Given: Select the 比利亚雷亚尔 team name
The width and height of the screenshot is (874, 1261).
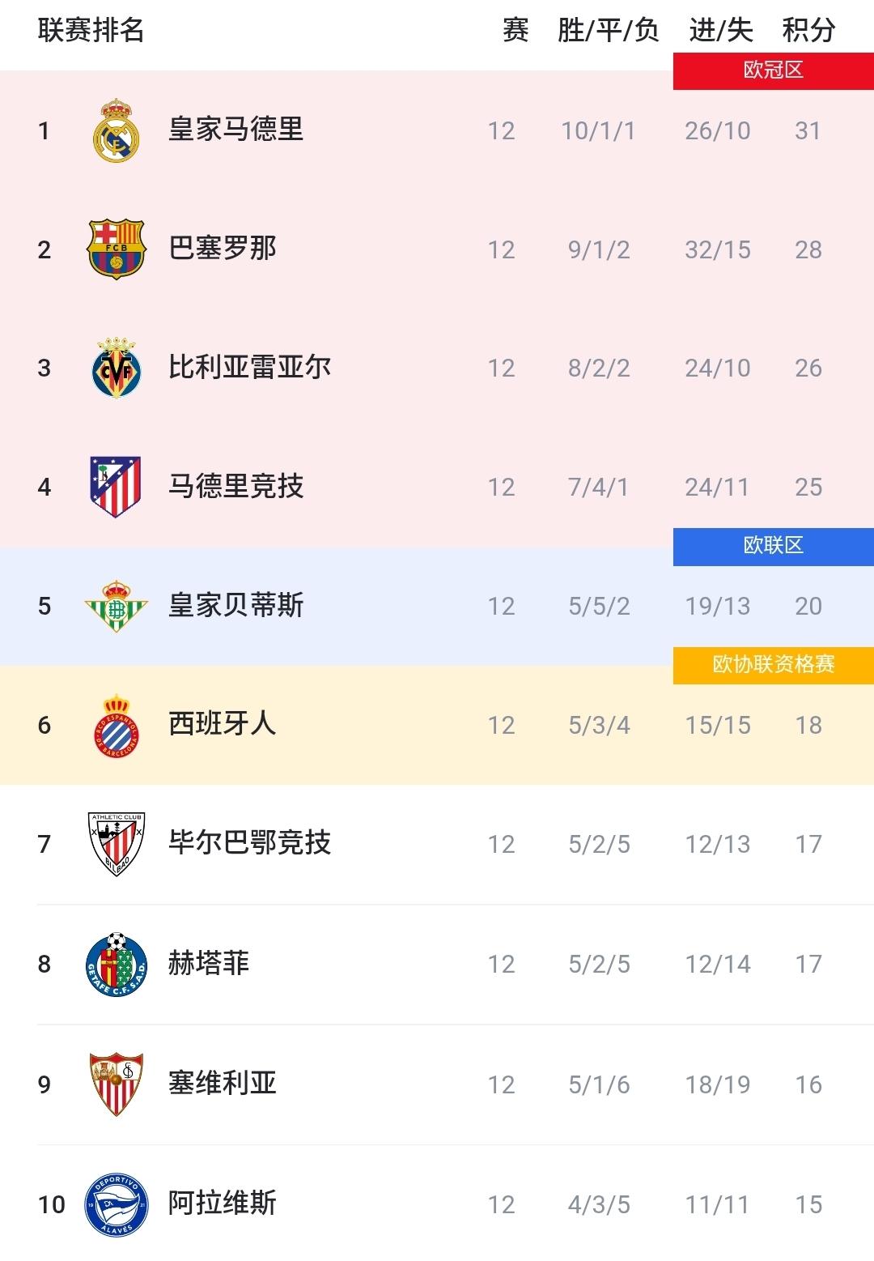Looking at the screenshot, I should click(249, 368).
